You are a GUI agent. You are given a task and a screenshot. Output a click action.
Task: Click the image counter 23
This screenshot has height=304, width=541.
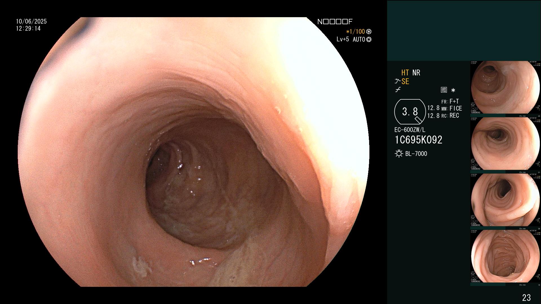[x=526, y=297]
